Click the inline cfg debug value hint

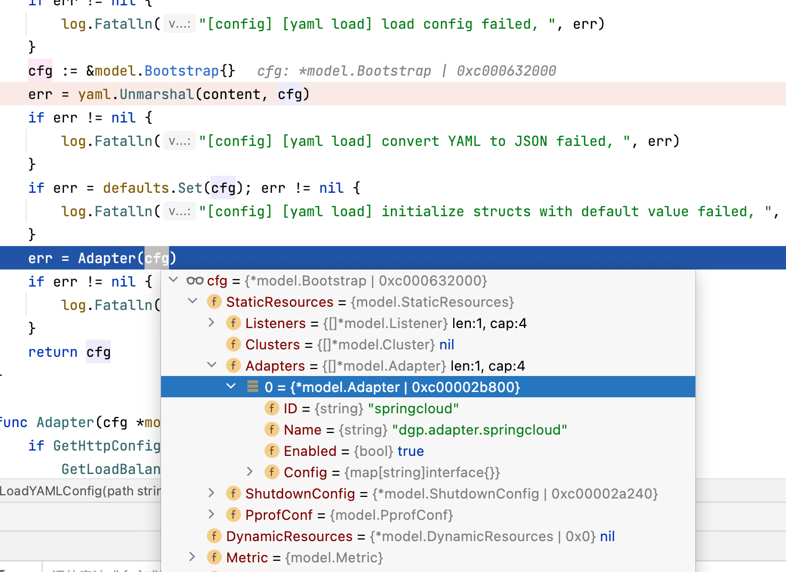coord(406,71)
